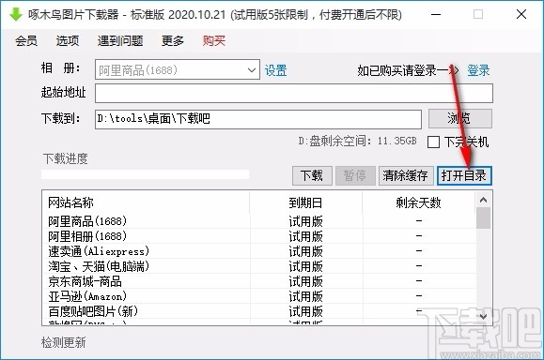The width and height of the screenshot is (544, 360).
Task: Minimize the downloader window
Action: point(436,15)
